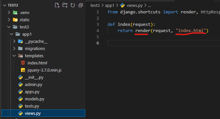Collapse the templates folder chevron
This screenshot has width=220, height=119.
(14, 56)
